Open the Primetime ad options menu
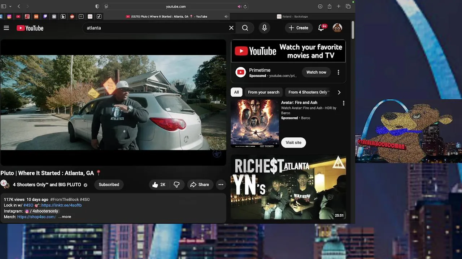 coord(338,72)
